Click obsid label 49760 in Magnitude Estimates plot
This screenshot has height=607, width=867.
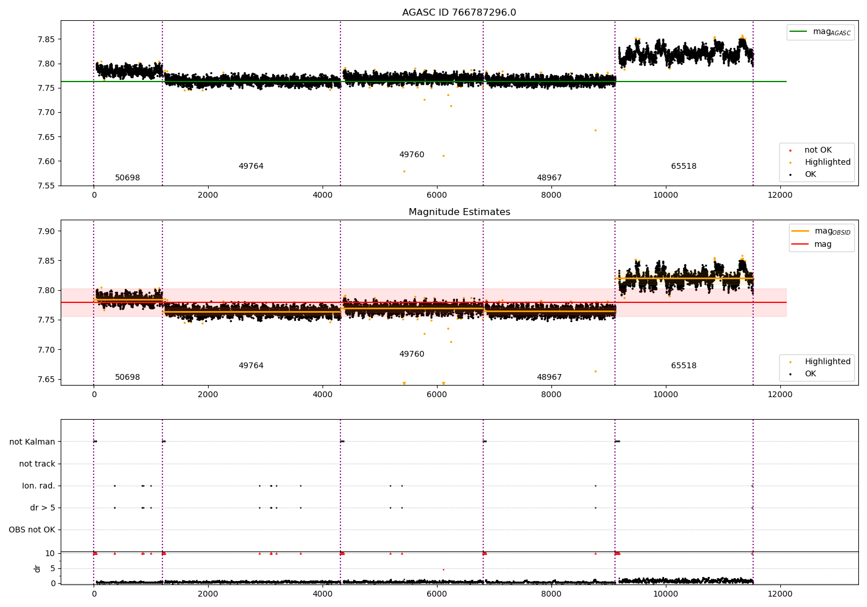[x=412, y=354]
